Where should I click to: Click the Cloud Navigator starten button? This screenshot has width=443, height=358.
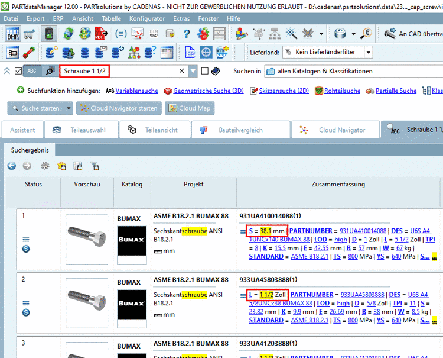click(119, 108)
